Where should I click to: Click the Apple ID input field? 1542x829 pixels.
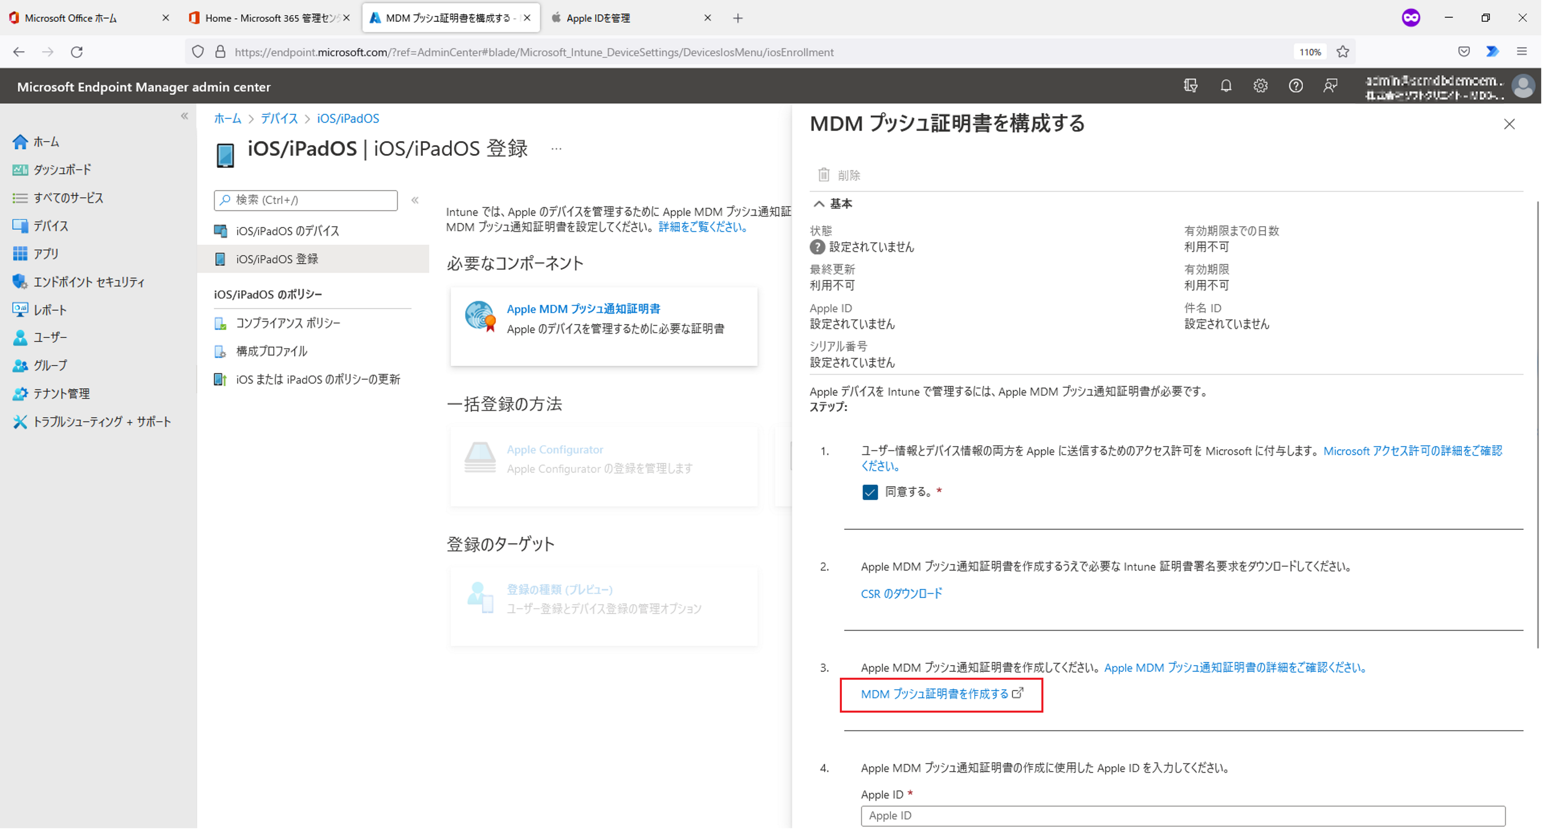tap(1183, 816)
